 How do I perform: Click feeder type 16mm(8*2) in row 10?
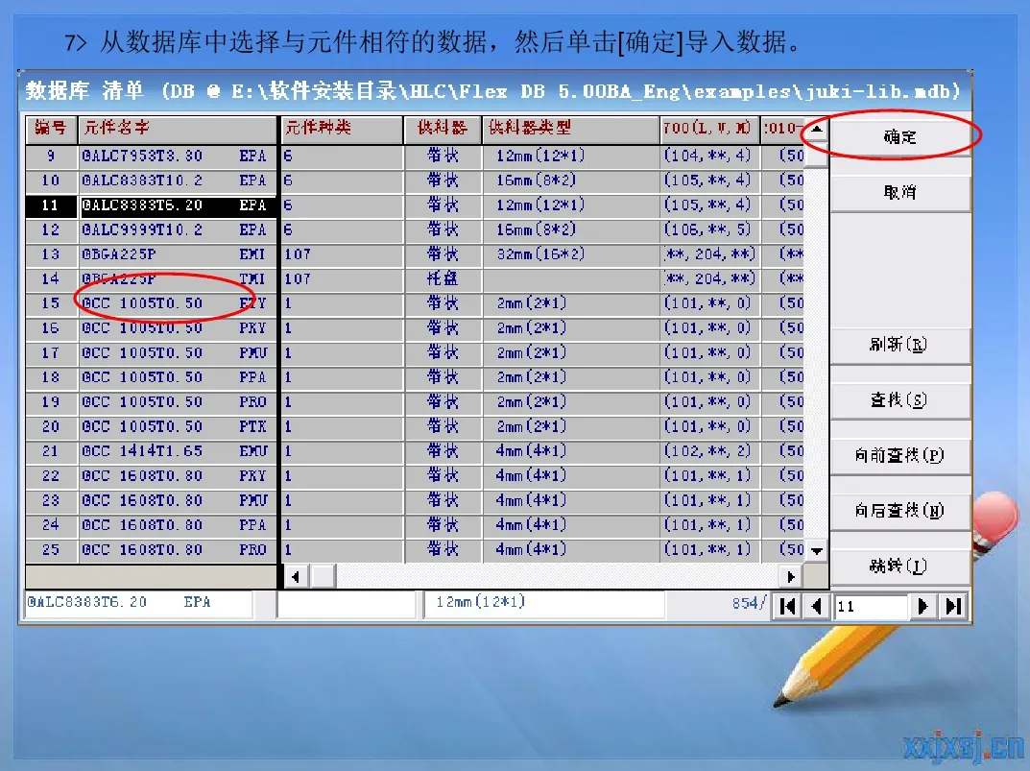571,181
